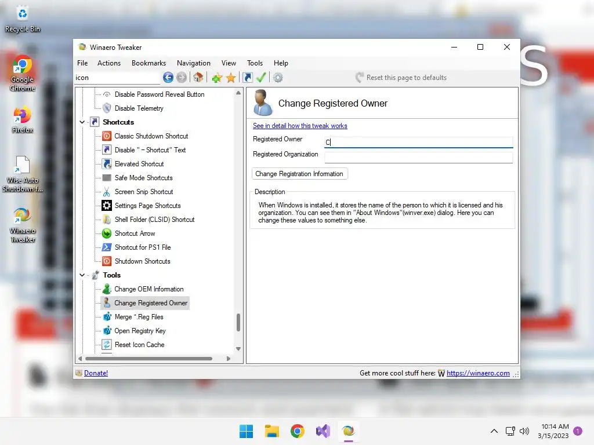
Task: Open File Explorer from the taskbar
Action: 272,431
